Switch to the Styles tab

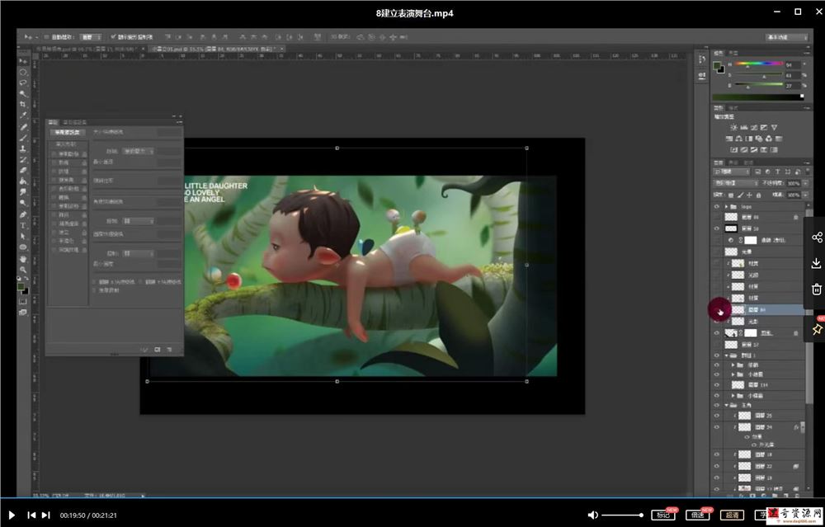(x=734, y=108)
